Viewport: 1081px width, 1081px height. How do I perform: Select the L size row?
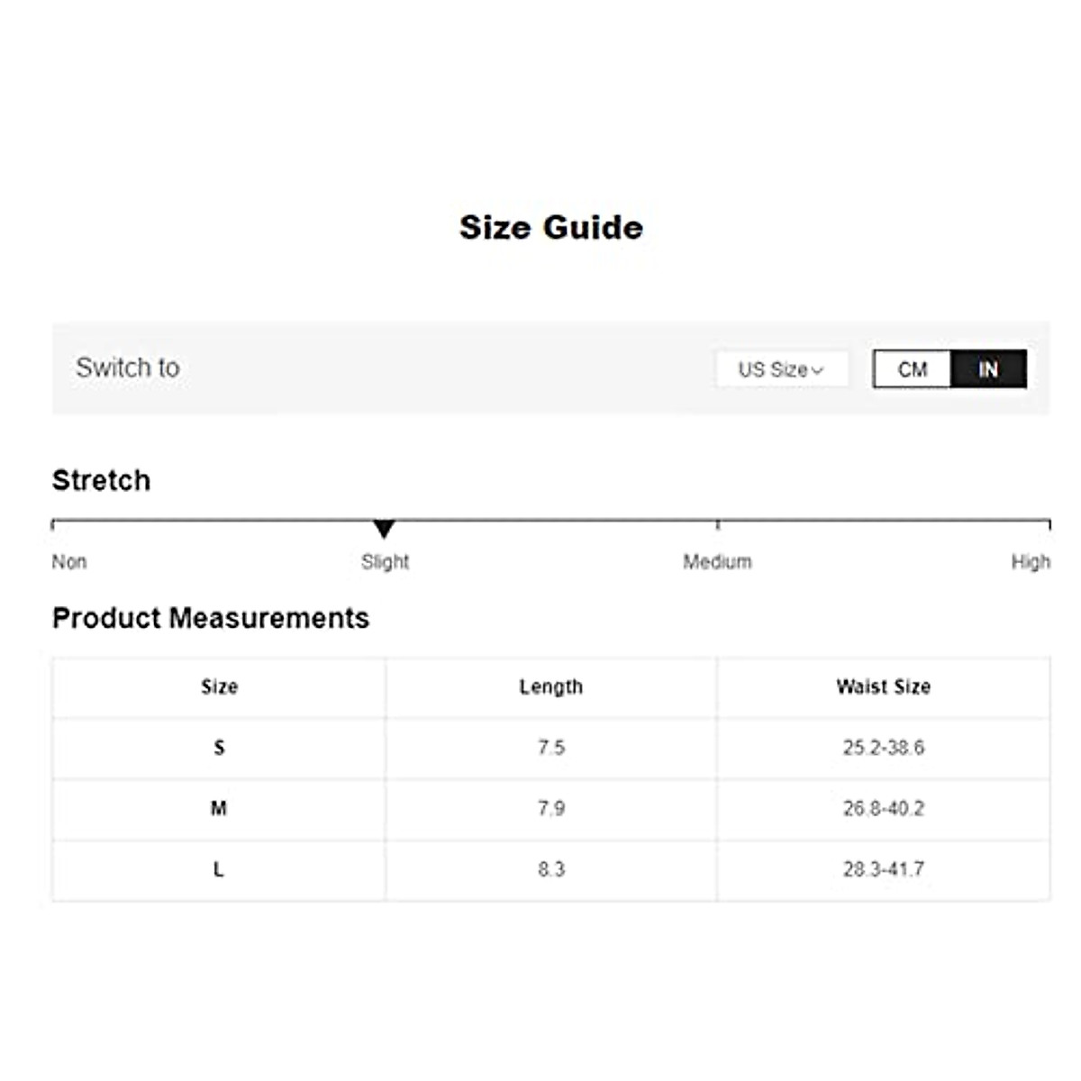click(219, 870)
